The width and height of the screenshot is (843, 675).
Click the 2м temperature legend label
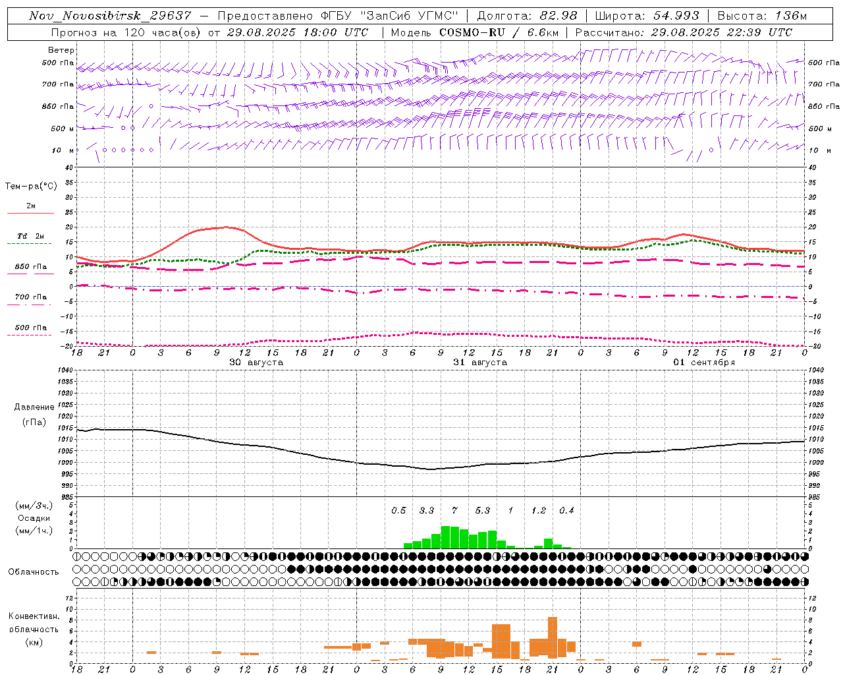coord(31,206)
